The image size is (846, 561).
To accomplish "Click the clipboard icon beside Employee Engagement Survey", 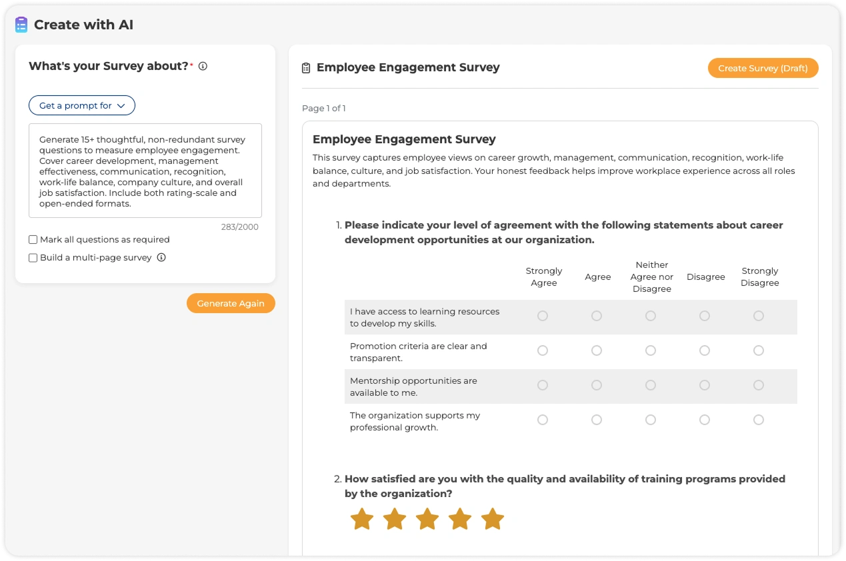I will click(305, 67).
